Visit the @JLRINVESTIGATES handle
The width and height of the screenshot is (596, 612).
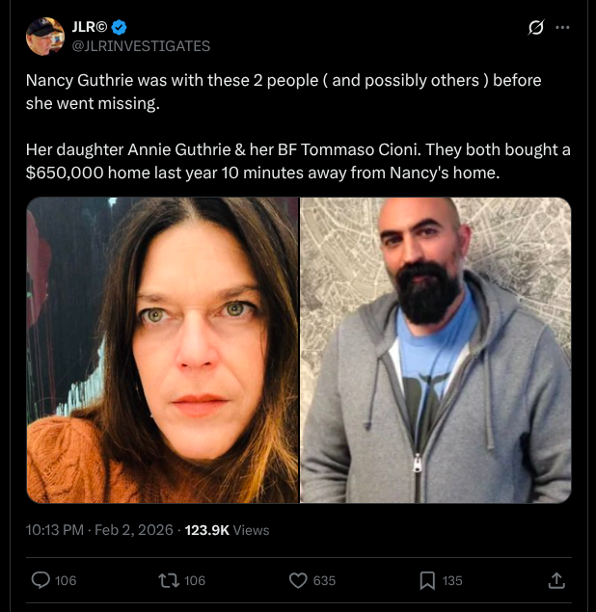(141, 46)
